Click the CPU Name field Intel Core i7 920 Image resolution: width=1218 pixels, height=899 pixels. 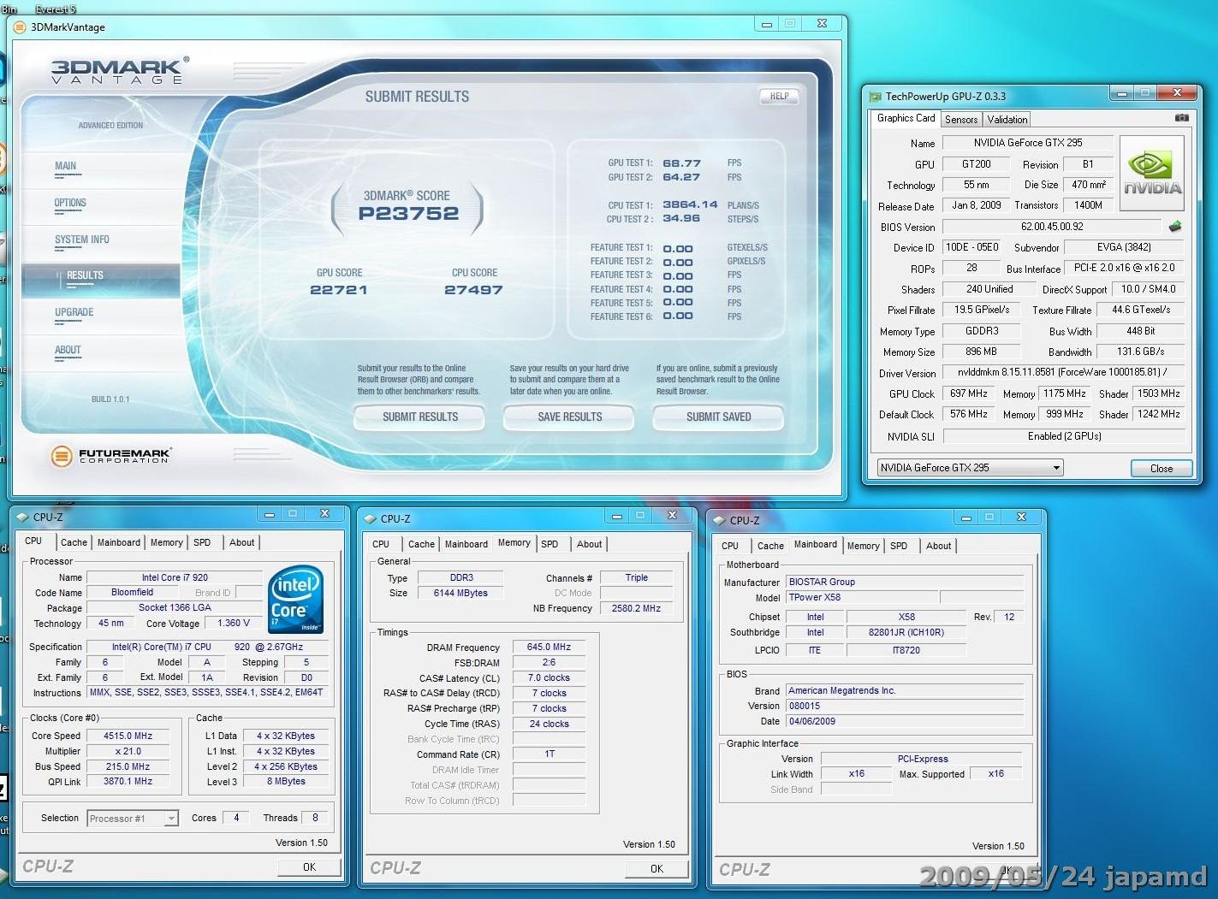(x=175, y=577)
